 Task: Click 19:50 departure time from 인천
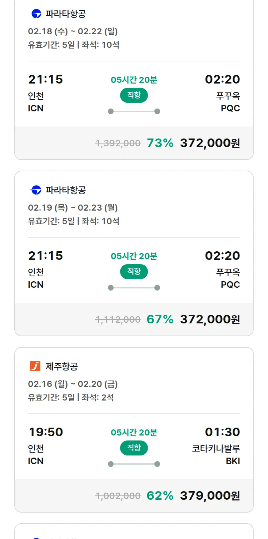tap(46, 432)
